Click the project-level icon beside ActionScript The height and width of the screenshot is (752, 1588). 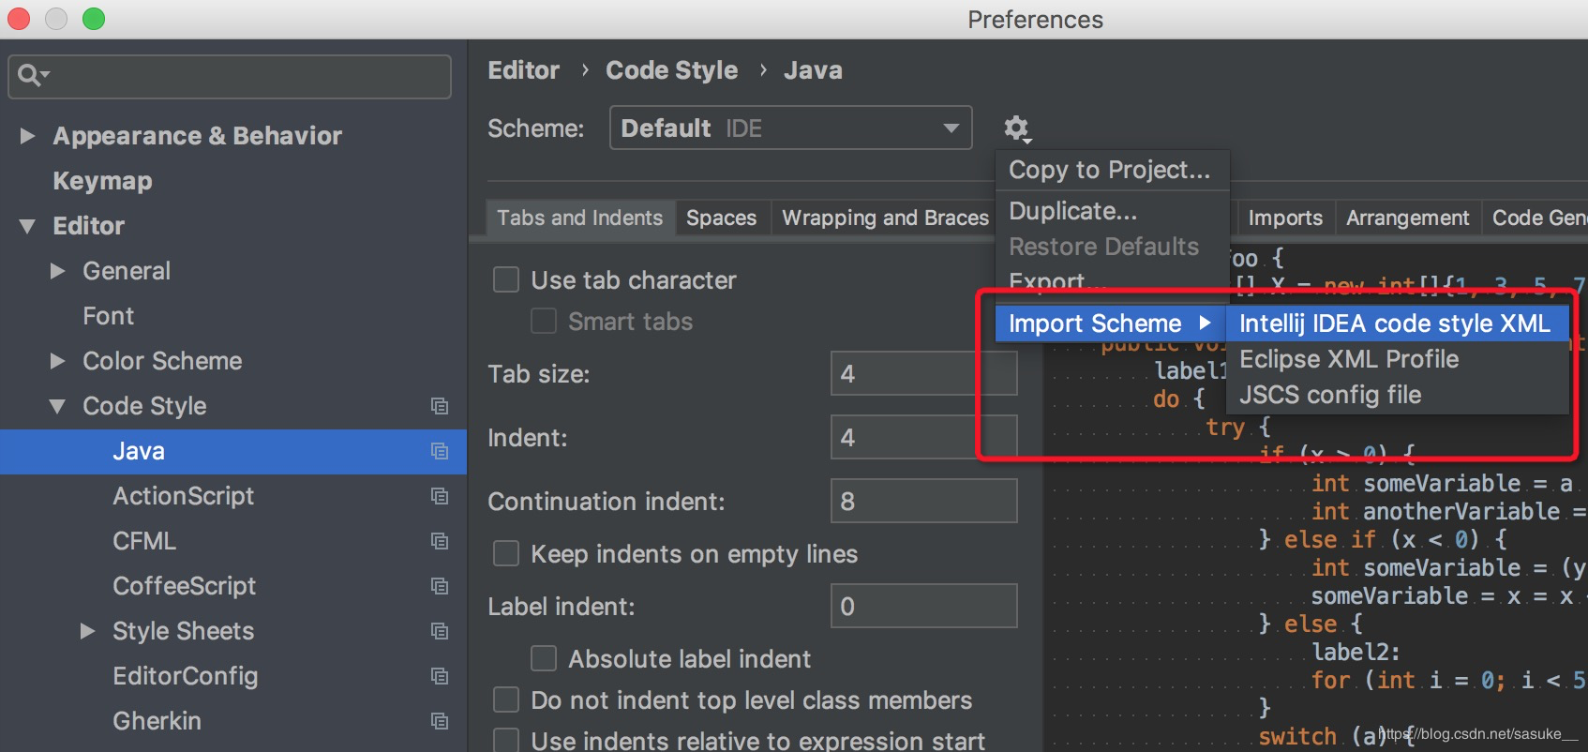(439, 496)
